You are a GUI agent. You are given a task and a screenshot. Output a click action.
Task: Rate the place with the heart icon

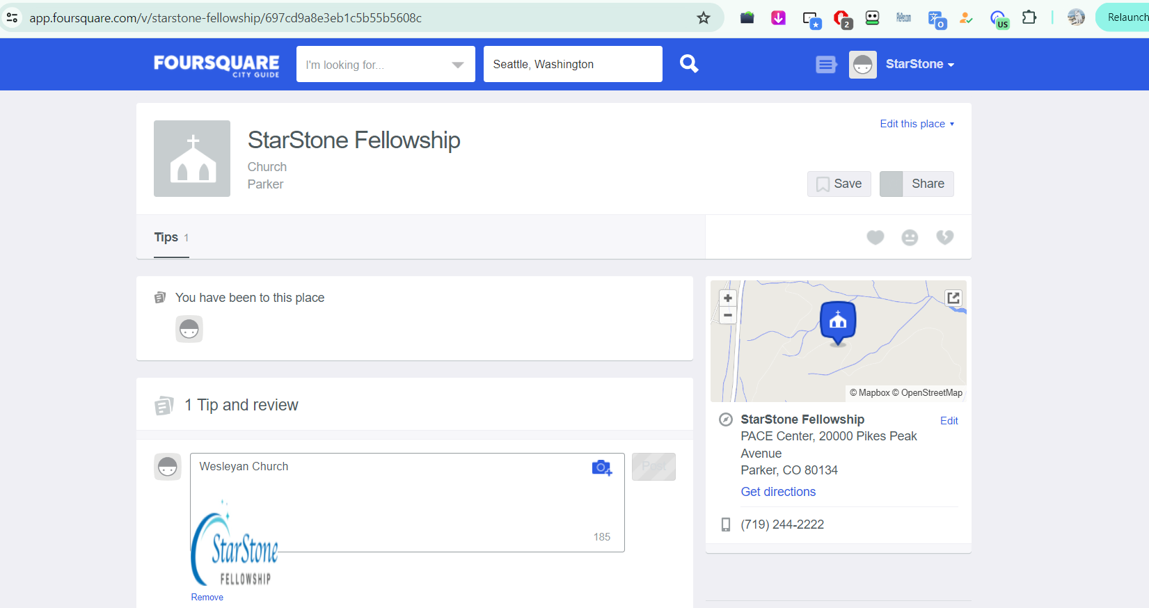tap(875, 237)
